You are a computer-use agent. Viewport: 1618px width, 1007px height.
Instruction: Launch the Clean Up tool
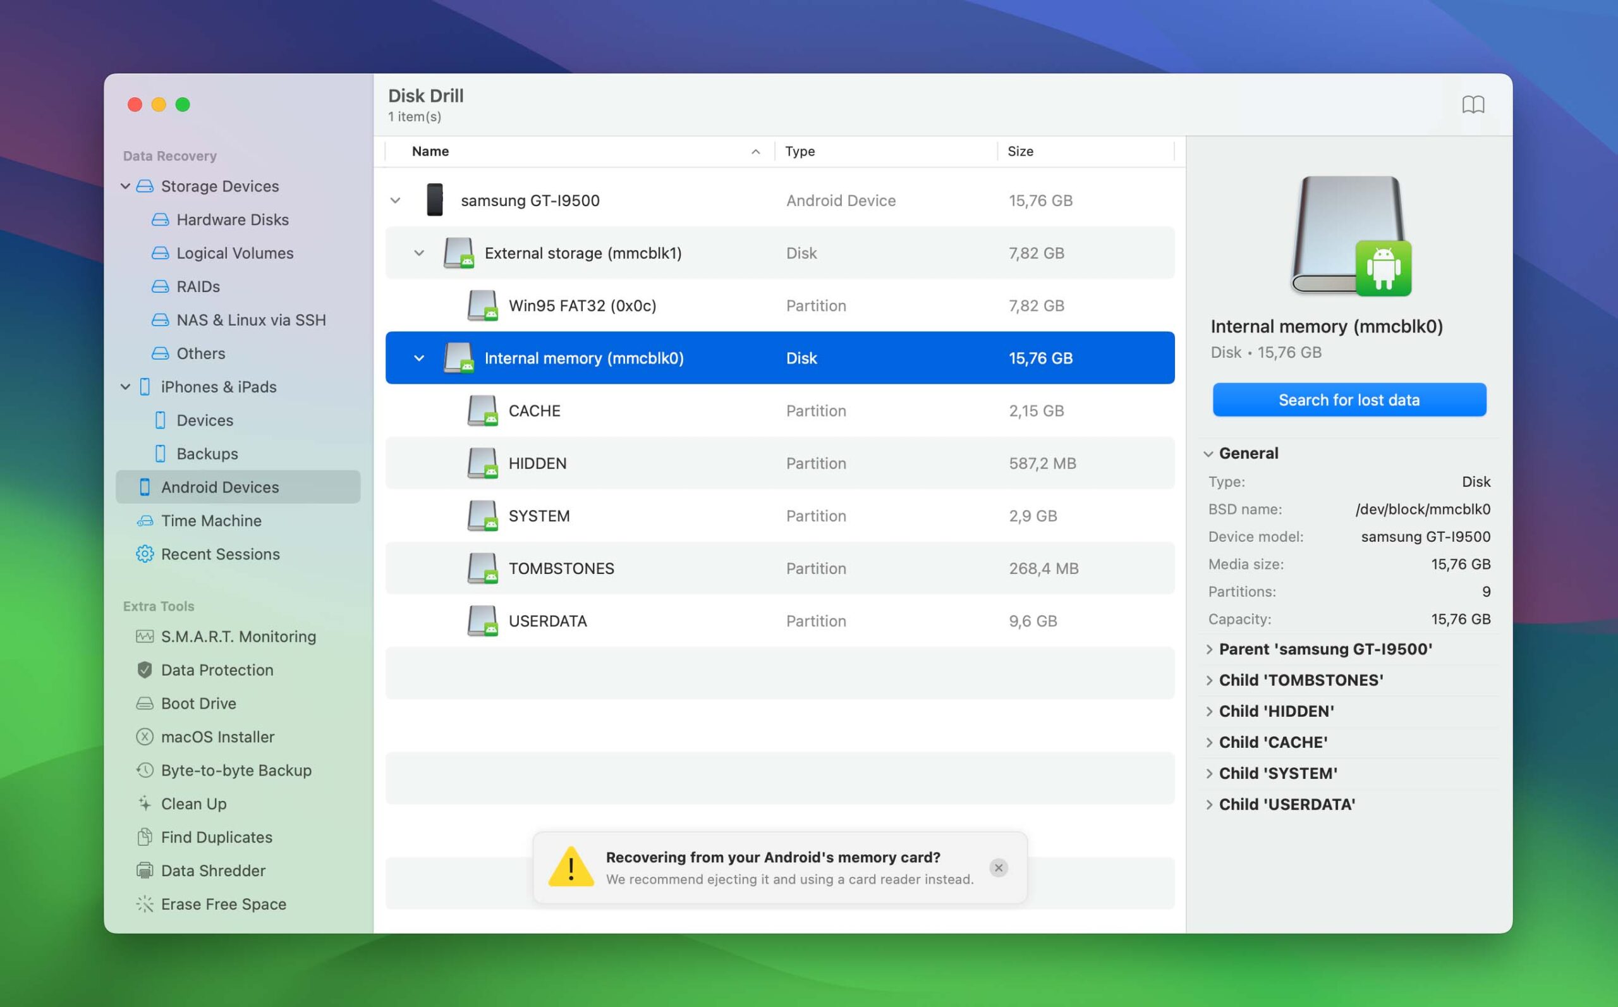193,804
